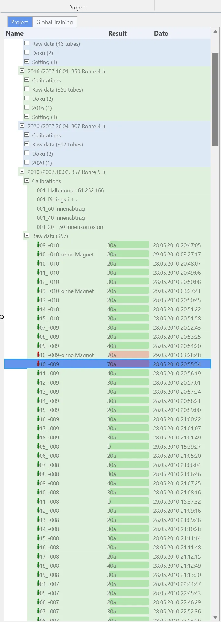Select the Doku (2) node under 2016
The image size is (221, 622).
(x=42, y=99)
